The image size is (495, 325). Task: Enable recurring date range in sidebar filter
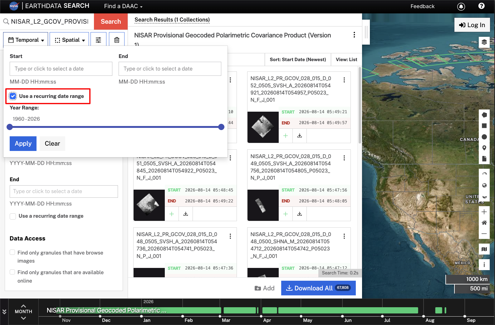click(x=13, y=216)
